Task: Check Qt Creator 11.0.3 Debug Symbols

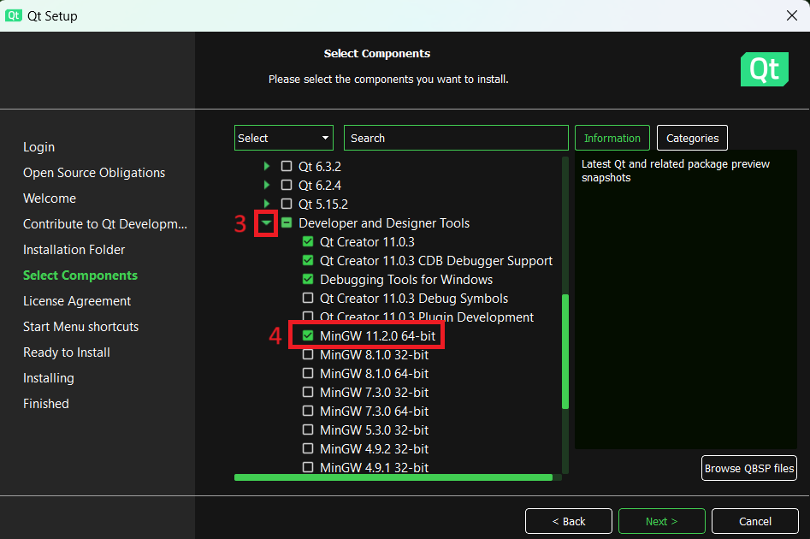Action: pyautogui.click(x=308, y=299)
